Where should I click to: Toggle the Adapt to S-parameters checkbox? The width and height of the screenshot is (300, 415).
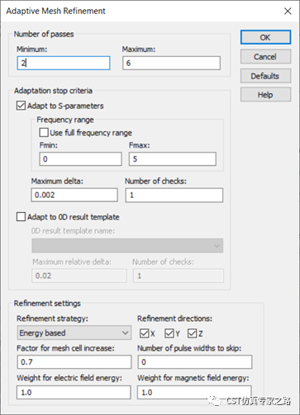pyautogui.click(x=21, y=106)
